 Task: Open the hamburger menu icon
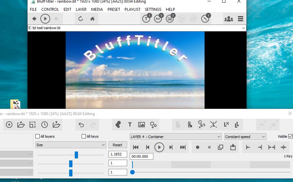click(241, 19)
